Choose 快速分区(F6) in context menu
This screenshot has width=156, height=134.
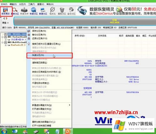(49, 55)
